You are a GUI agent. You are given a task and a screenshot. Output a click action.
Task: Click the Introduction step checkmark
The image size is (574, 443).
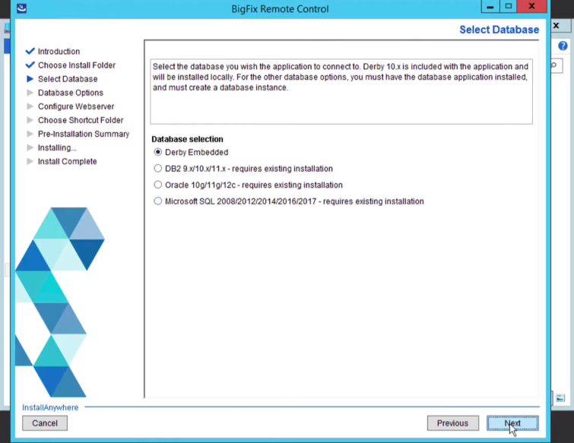(x=30, y=51)
